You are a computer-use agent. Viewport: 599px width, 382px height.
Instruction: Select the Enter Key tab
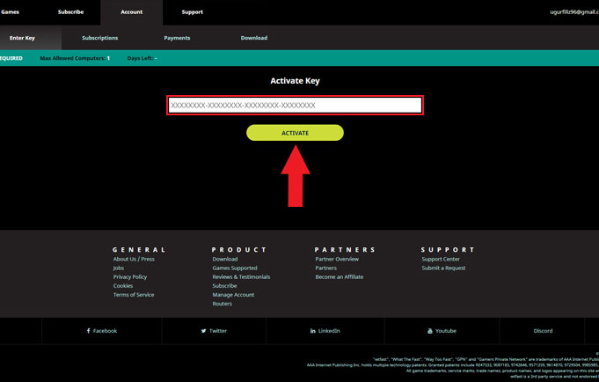coord(23,38)
